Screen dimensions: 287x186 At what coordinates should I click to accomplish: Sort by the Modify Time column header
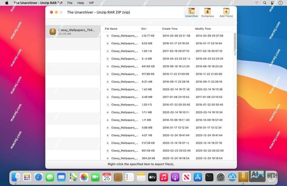coord(203,29)
